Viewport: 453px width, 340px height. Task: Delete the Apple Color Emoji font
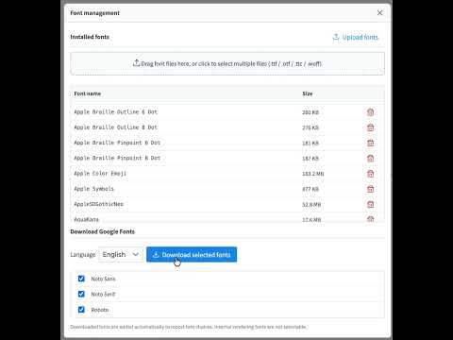pyautogui.click(x=370, y=174)
